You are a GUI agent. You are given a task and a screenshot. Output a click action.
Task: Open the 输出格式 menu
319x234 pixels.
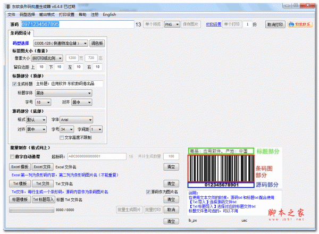pos(47,14)
